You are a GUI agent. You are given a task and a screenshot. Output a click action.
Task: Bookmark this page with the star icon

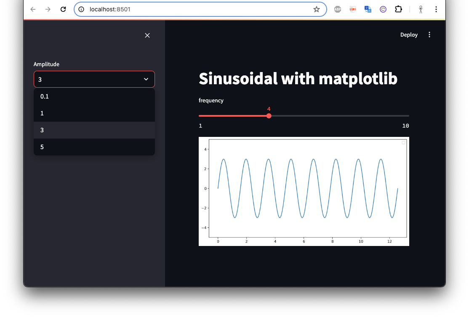tap(317, 9)
